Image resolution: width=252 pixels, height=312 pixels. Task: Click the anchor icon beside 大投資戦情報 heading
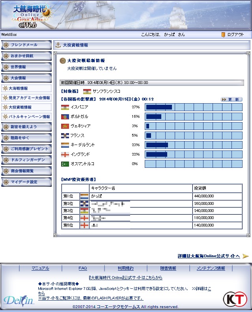[58, 45]
